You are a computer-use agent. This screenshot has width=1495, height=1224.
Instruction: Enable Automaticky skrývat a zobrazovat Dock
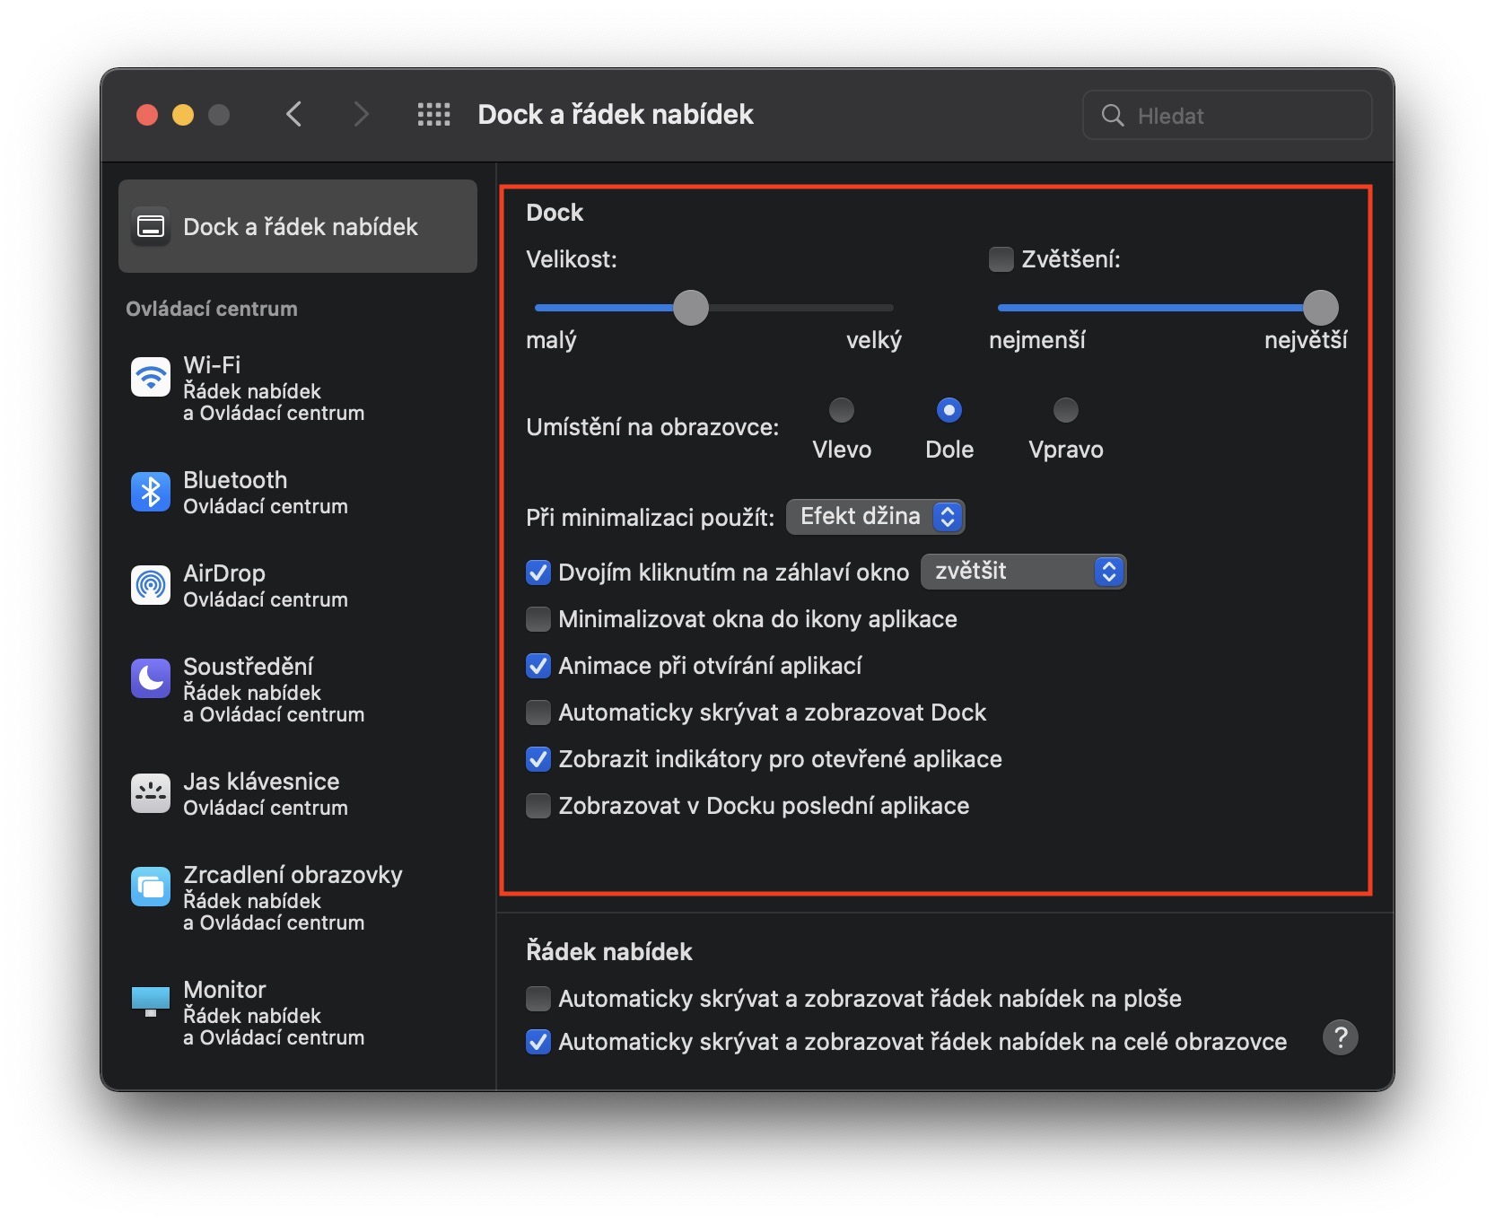538,713
